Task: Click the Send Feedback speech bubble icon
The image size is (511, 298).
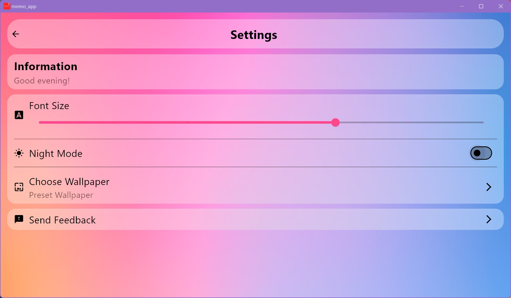Action: tap(19, 219)
